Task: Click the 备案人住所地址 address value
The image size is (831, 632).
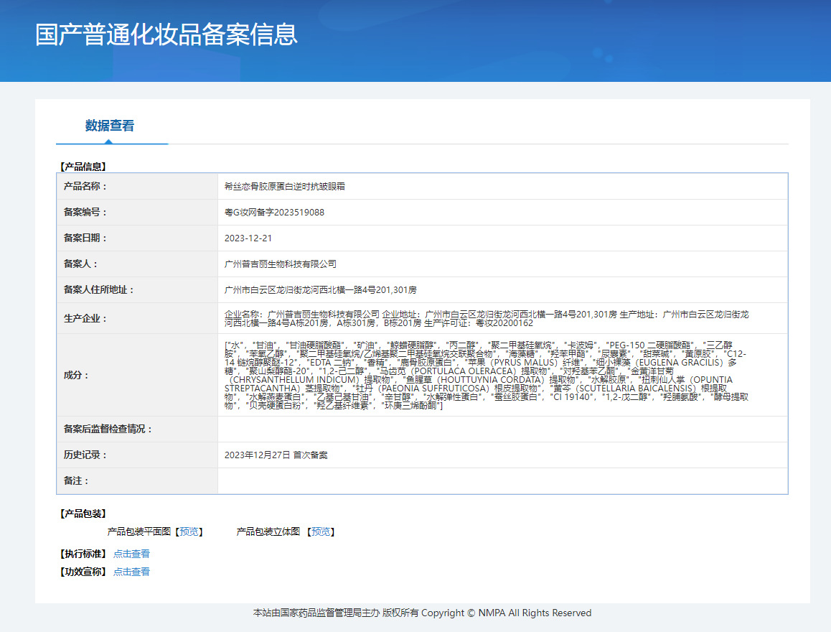Action: (x=320, y=289)
